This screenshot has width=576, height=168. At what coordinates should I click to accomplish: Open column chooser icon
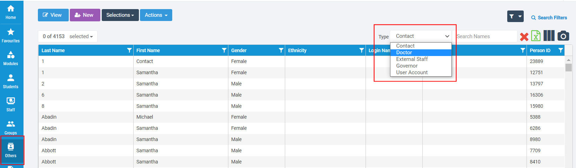(x=549, y=36)
